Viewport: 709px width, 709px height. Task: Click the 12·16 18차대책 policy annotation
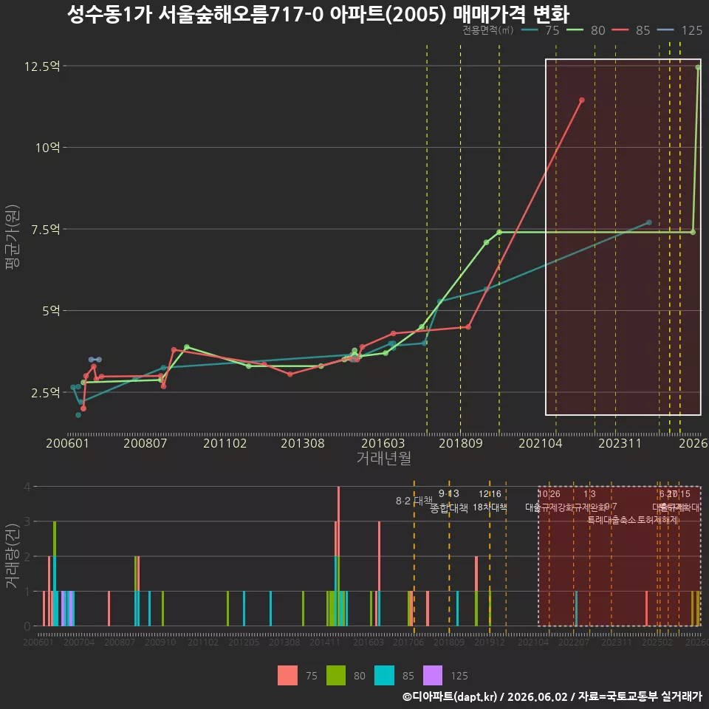[490, 501]
